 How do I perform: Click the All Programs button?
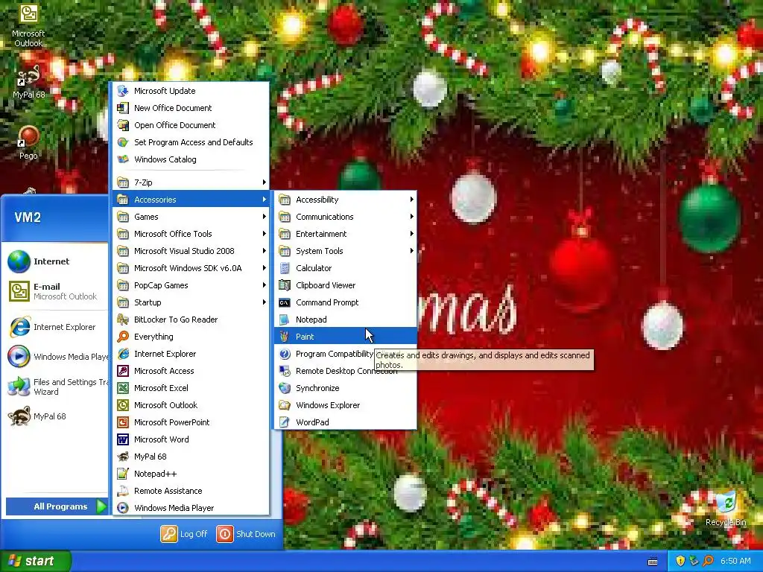click(57, 506)
